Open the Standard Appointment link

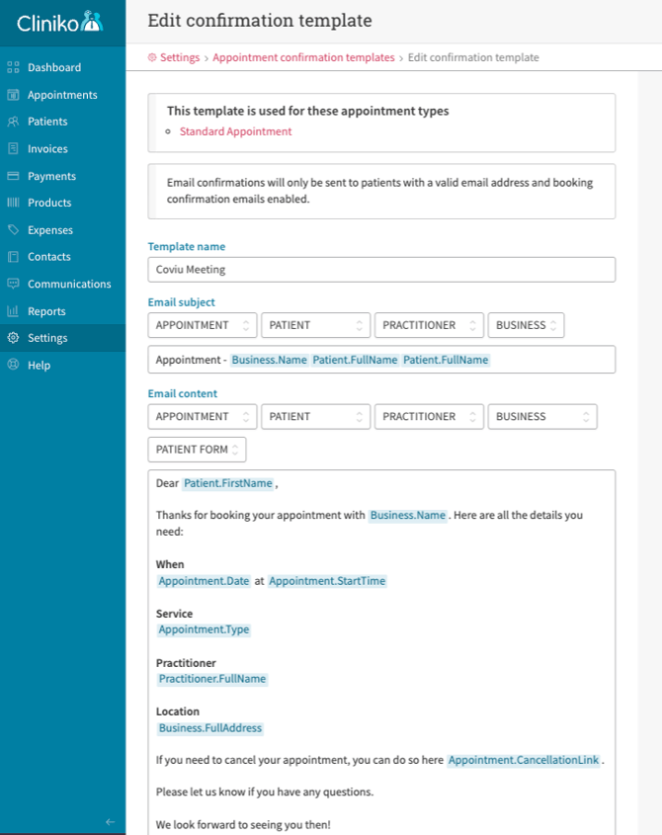click(235, 131)
